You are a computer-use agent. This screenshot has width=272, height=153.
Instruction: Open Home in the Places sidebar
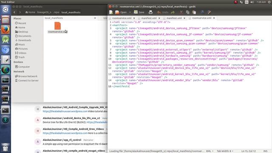(x=20, y=27)
